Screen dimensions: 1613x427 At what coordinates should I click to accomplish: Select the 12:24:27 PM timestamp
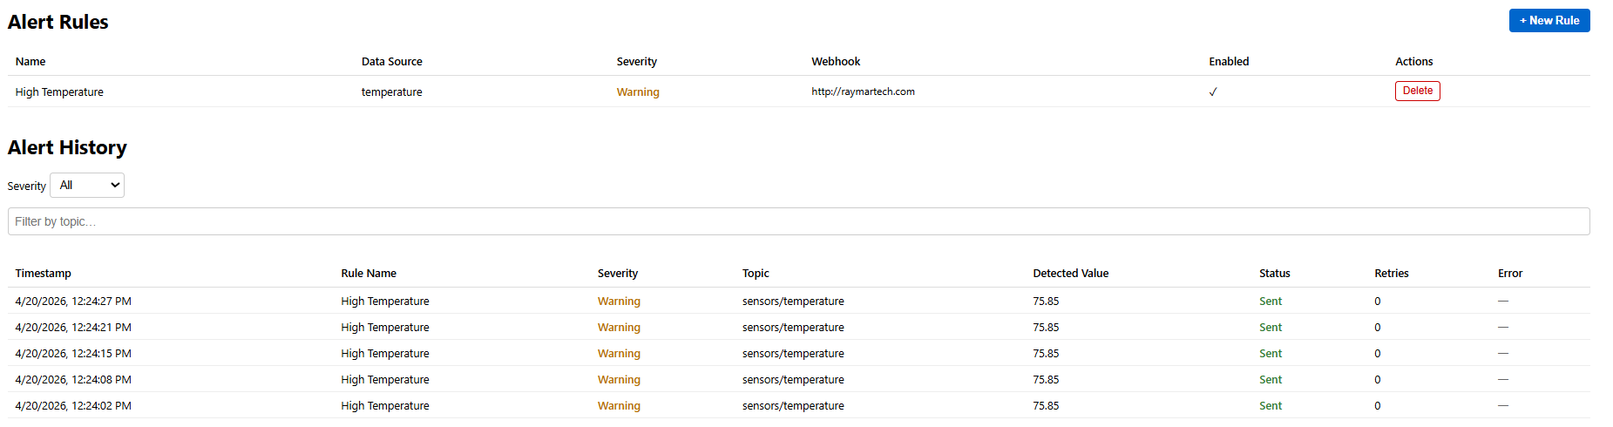coord(73,302)
